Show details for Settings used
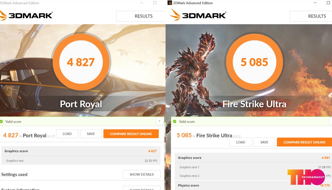 [142, 174]
